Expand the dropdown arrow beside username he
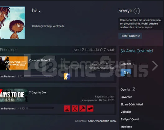The width and height of the screenshot is (164, 130). coord(40,11)
